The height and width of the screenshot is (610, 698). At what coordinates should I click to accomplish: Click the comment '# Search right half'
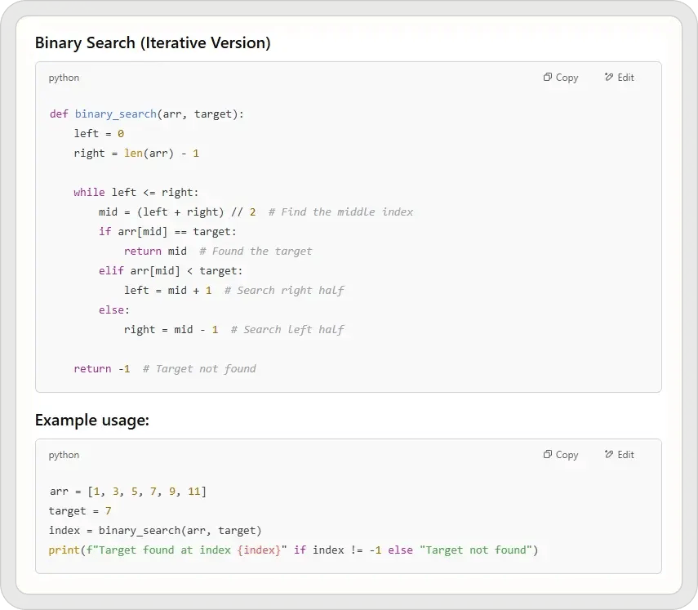click(284, 291)
